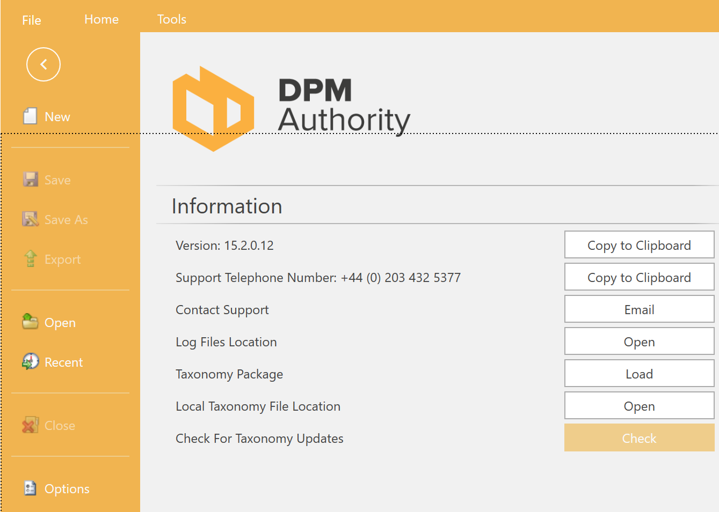The height and width of the screenshot is (512, 719).
Task: Open Local Taxonomy File Location
Action: pos(639,406)
